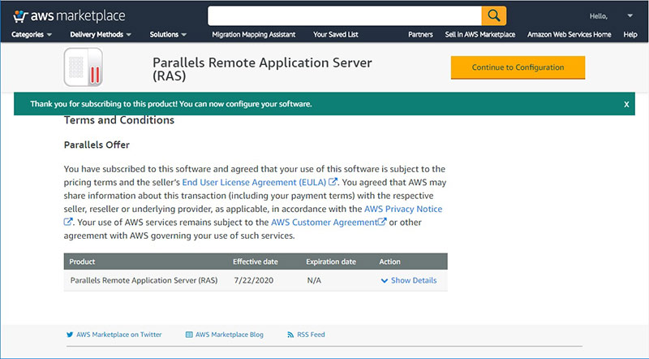
Task: Click the N/A expiration date cell
Action: pyautogui.click(x=314, y=280)
